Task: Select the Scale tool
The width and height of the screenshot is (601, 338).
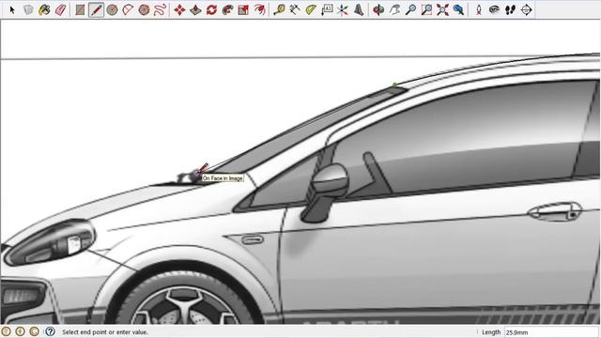Action: (243, 10)
